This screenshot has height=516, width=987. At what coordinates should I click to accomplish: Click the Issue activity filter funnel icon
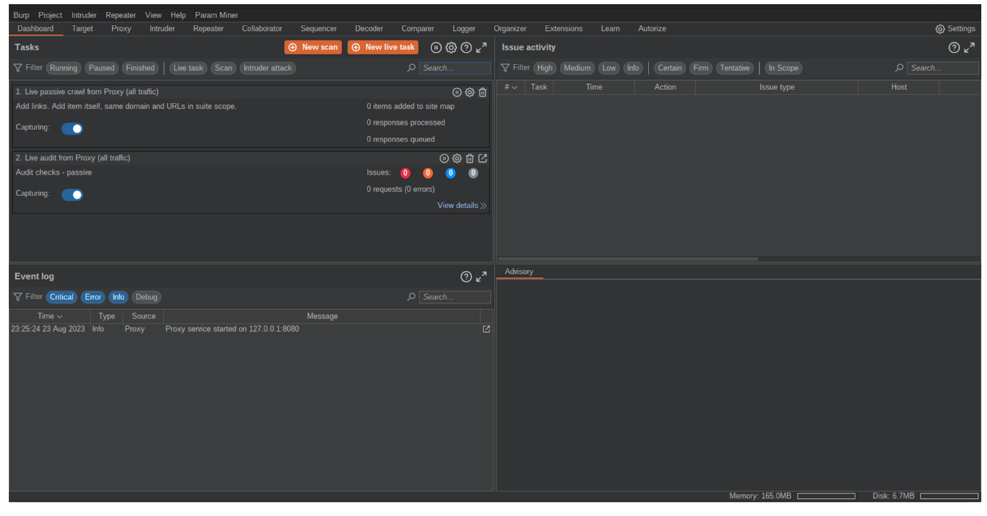[505, 68]
